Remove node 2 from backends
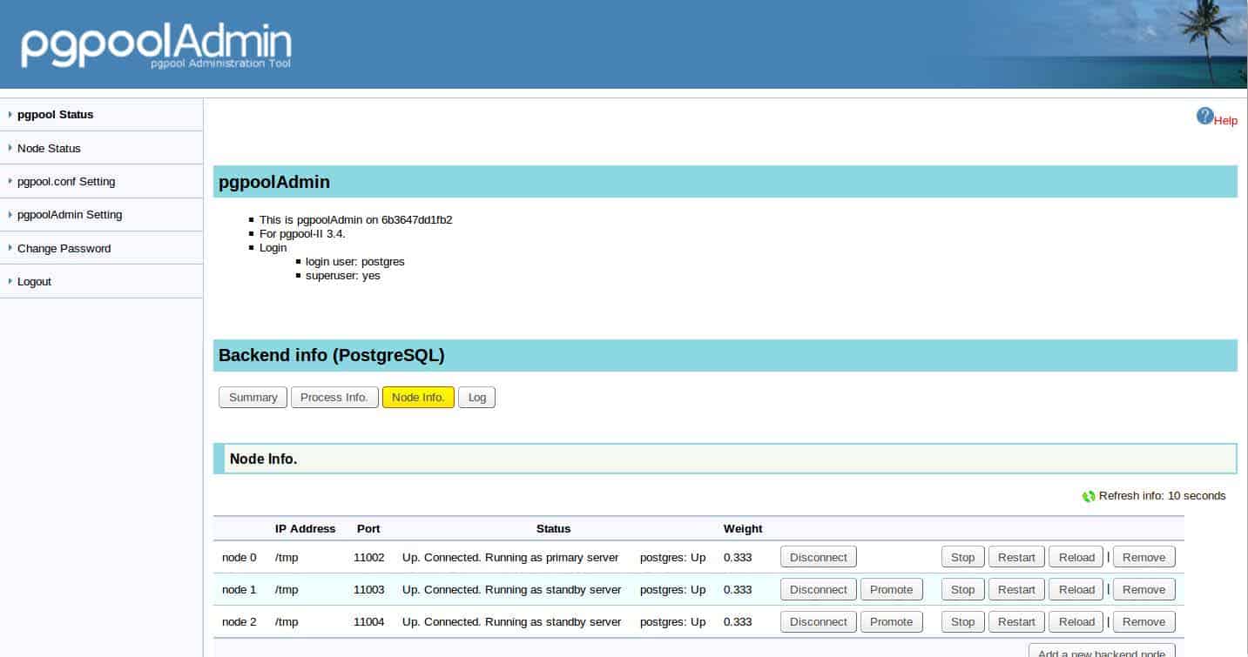1248x657 pixels. 1143,621
